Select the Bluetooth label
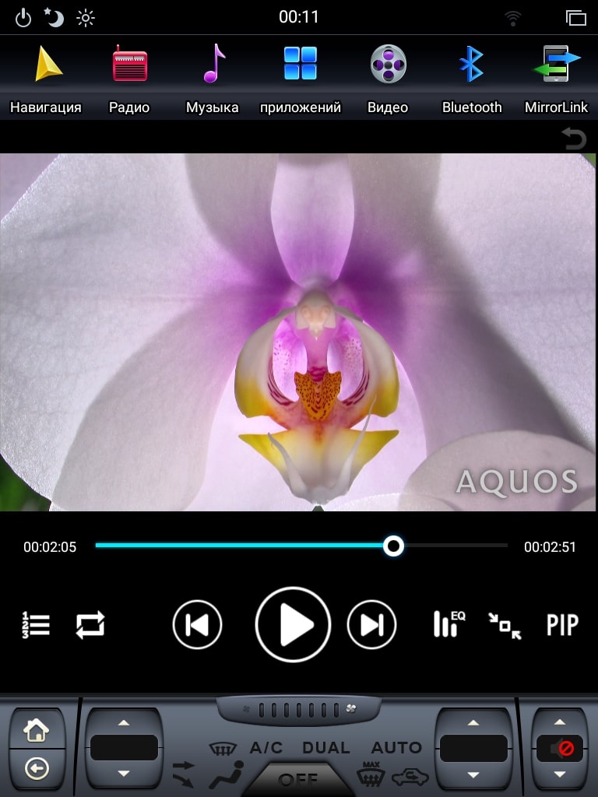 pyautogui.click(x=472, y=107)
